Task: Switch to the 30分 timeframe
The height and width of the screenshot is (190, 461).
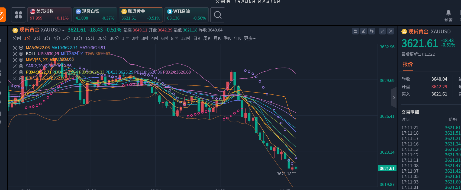Action: point(114,39)
